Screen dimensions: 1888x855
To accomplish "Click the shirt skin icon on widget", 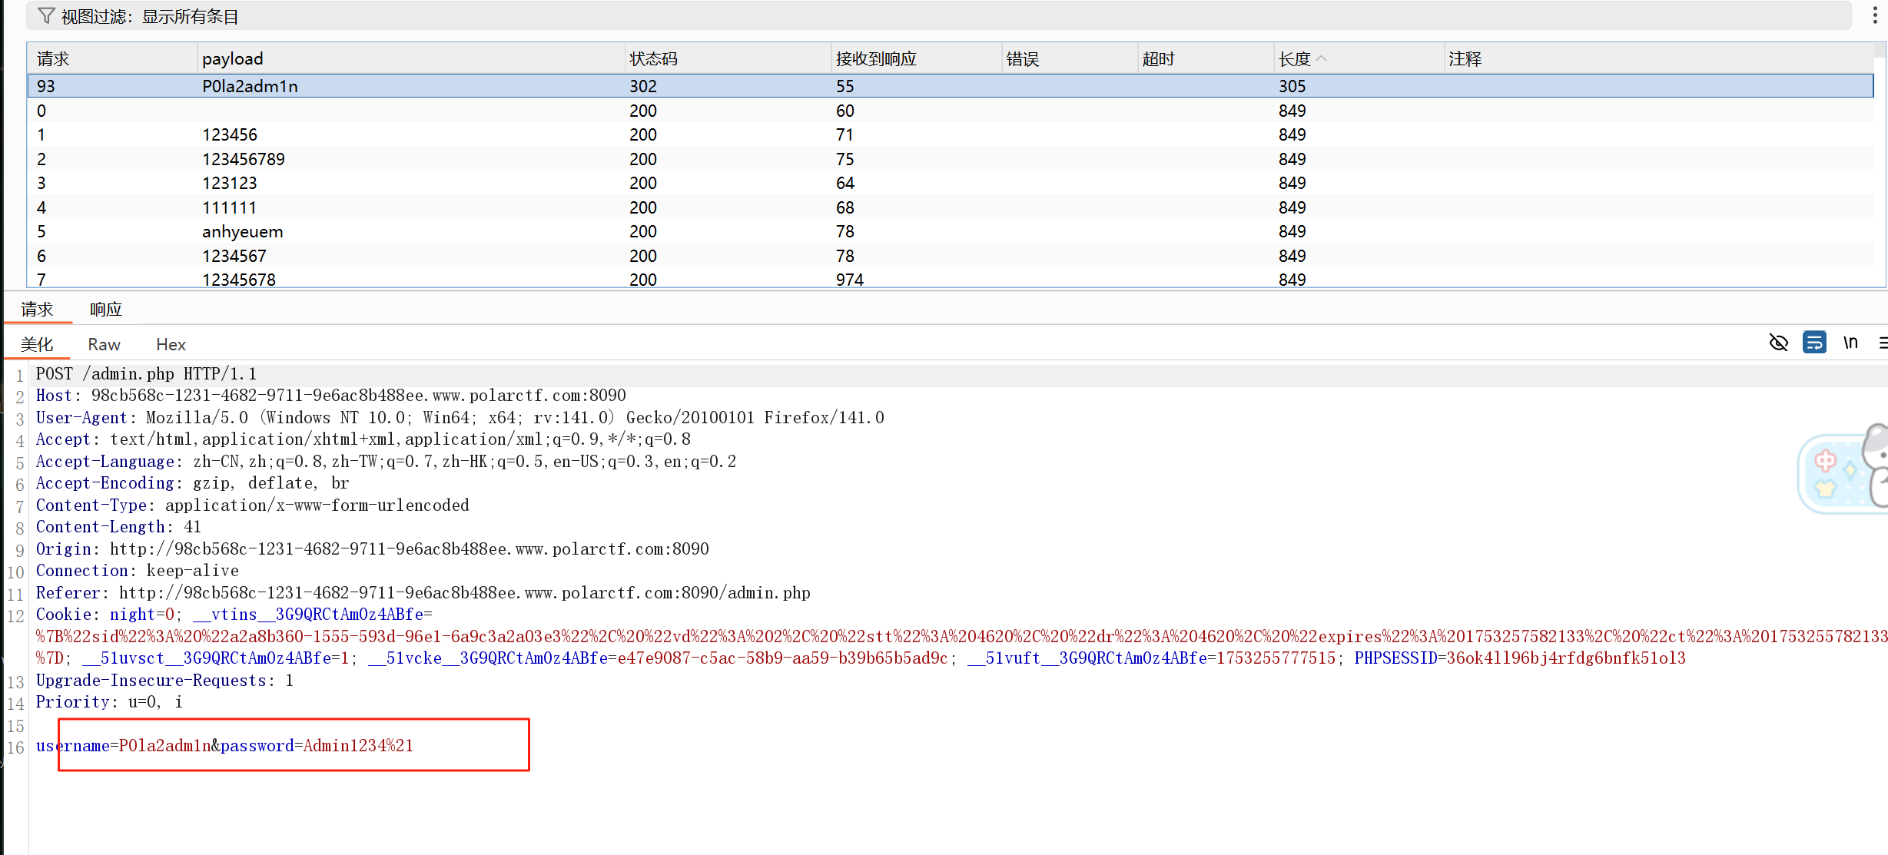I will coord(1825,488).
